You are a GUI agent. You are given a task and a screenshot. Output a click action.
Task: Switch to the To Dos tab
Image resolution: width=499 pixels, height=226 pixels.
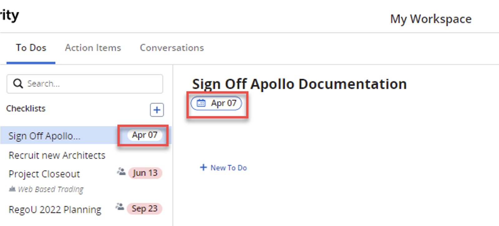coord(31,48)
